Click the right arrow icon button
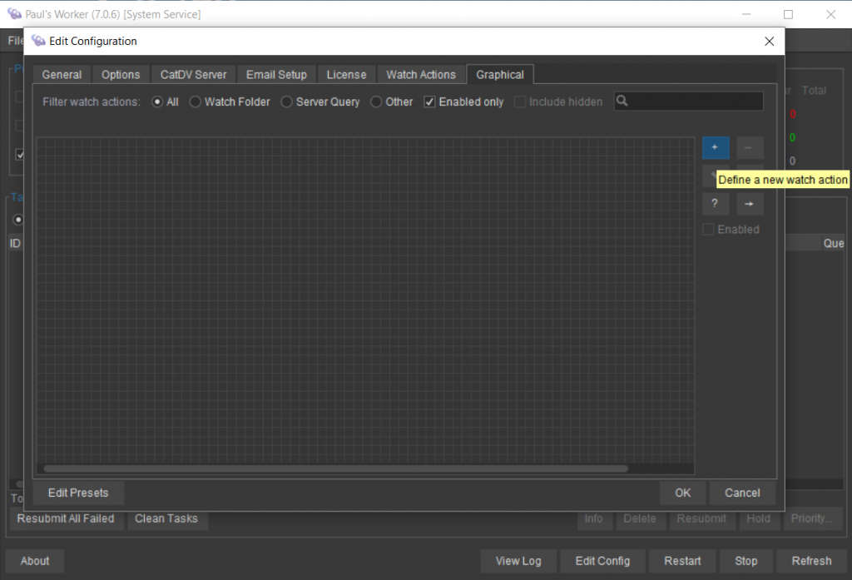 tap(750, 204)
